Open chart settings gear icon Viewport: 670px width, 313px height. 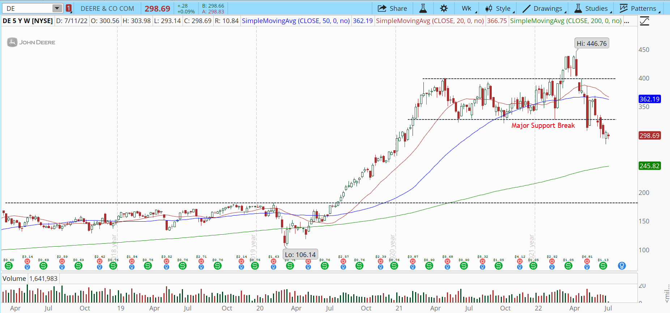(444, 8)
